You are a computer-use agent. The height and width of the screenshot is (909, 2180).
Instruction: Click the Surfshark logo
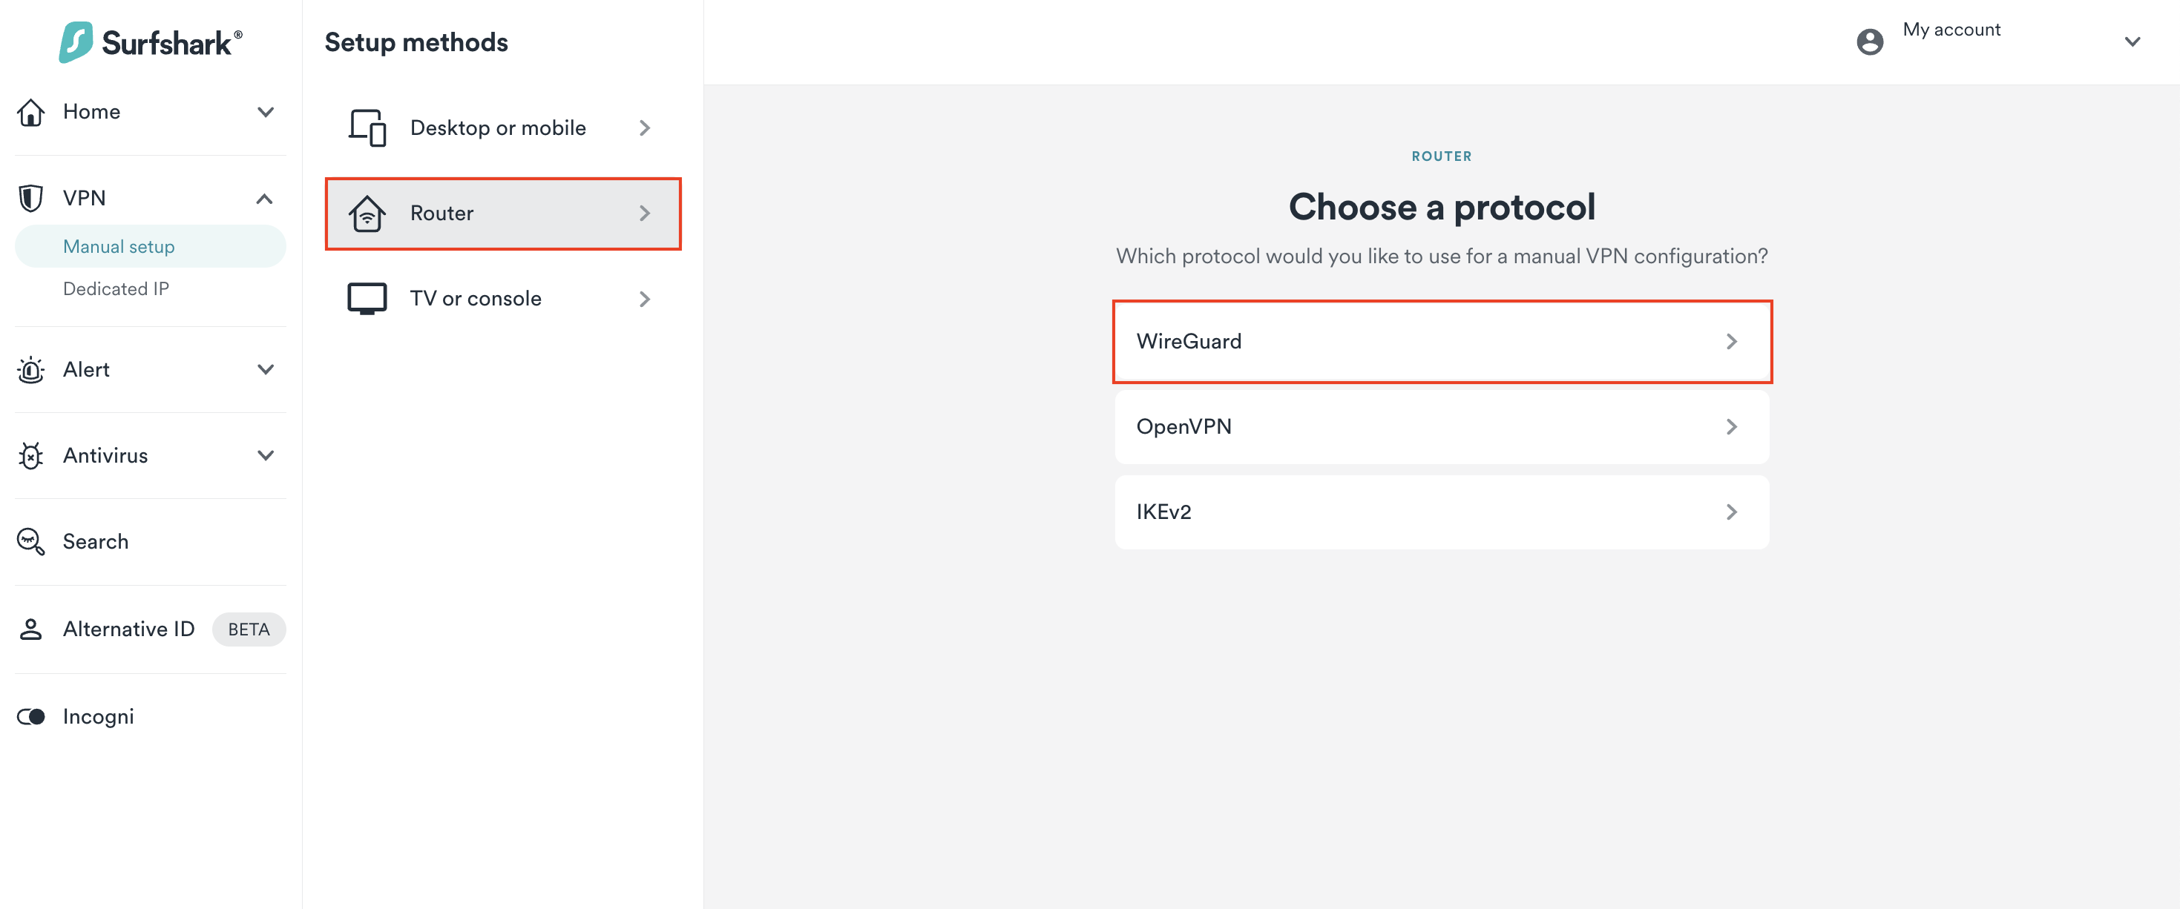150,42
